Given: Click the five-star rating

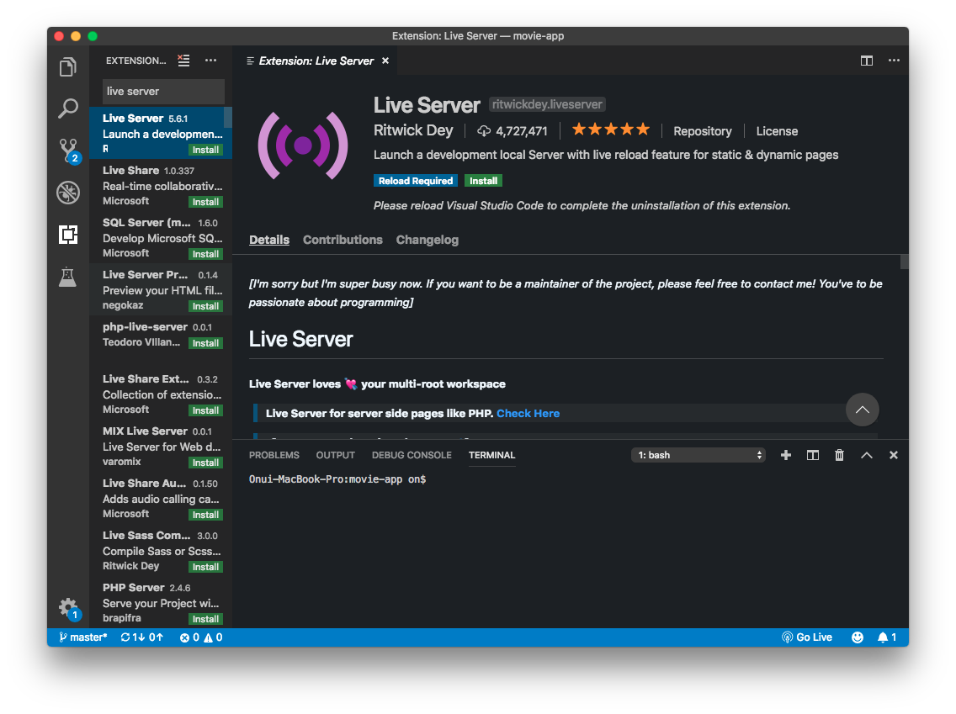Looking at the screenshot, I should coord(610,130).
